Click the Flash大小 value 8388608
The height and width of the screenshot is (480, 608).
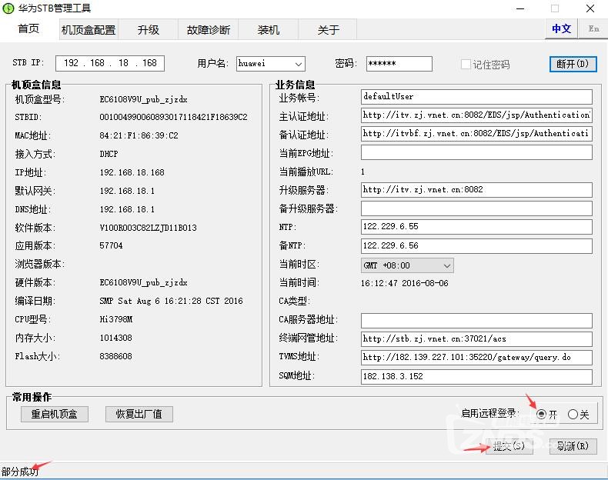pos(115,356)
